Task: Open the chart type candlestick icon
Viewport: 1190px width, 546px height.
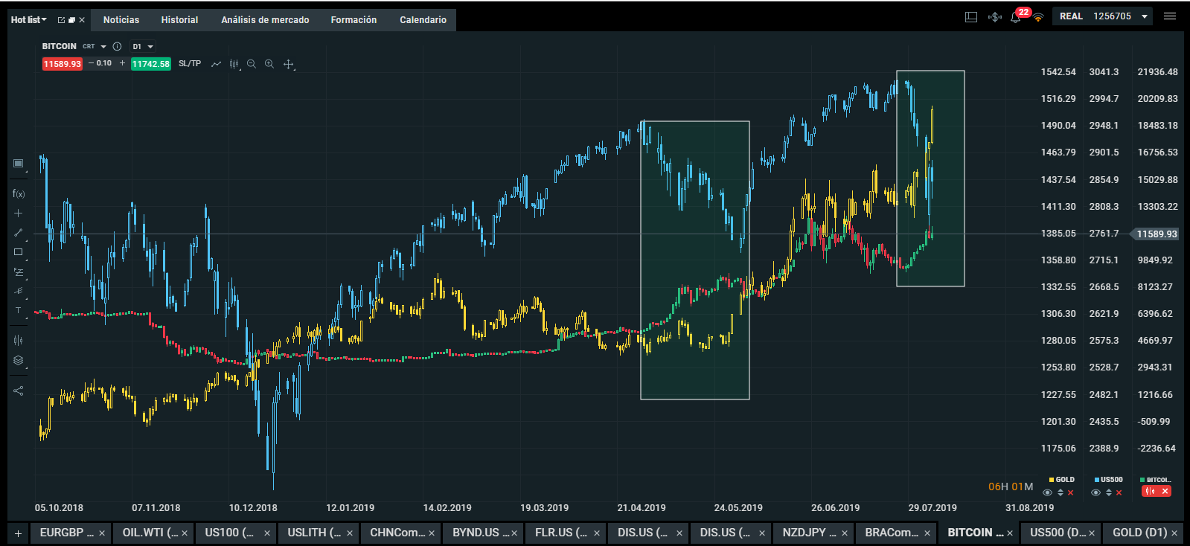Action: [x=234, y=64]
